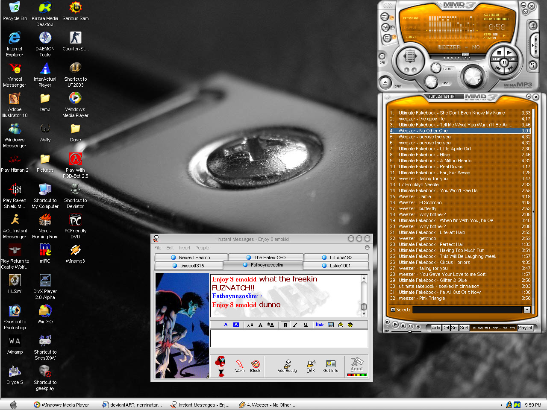Change the text color with blue A
Image resolution: width=547 pixels, height=410 pixels.
pyautogui.click(x=226, y=325)
